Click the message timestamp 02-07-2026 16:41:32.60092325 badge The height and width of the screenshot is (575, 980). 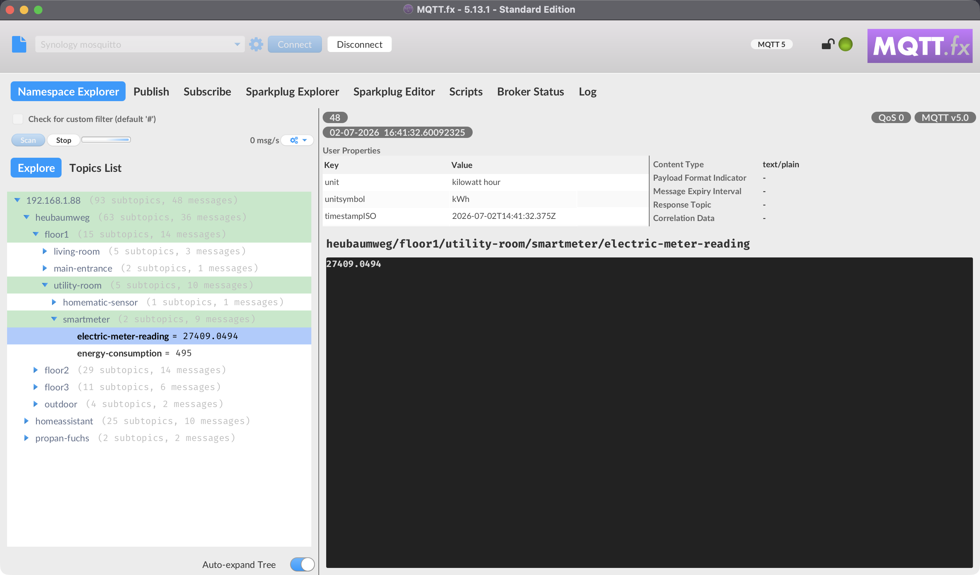point(397,132)
